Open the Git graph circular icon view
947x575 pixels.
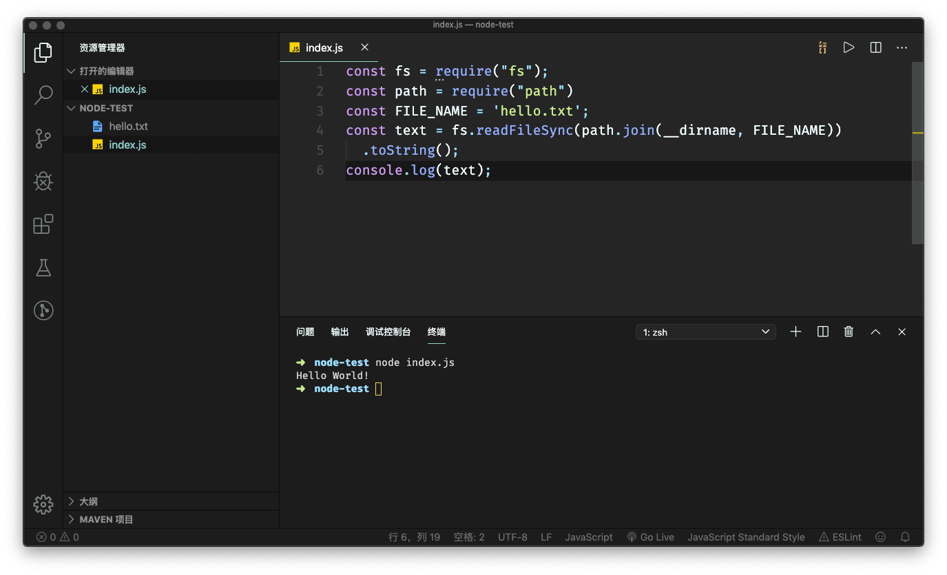pos(43,310)
